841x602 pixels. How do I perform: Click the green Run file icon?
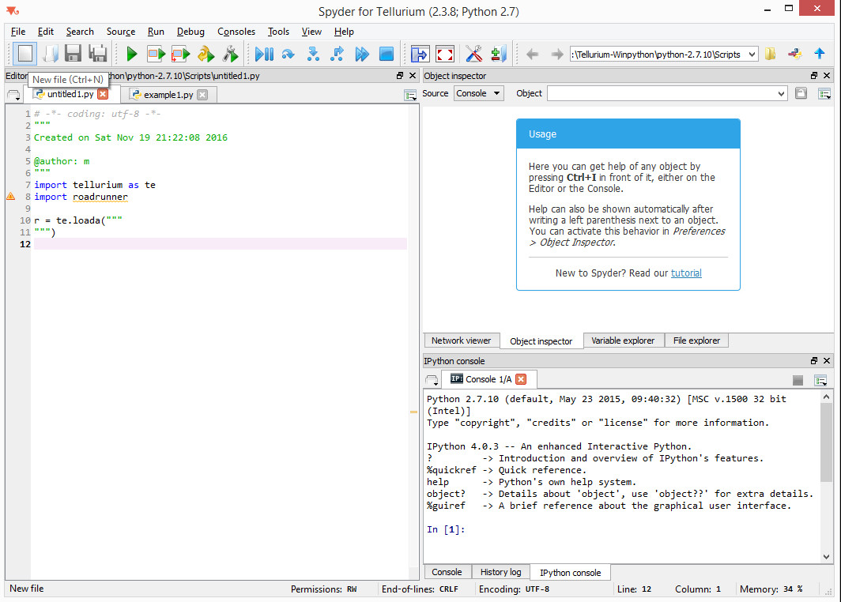pyautogui.click(x=131, y=55)
